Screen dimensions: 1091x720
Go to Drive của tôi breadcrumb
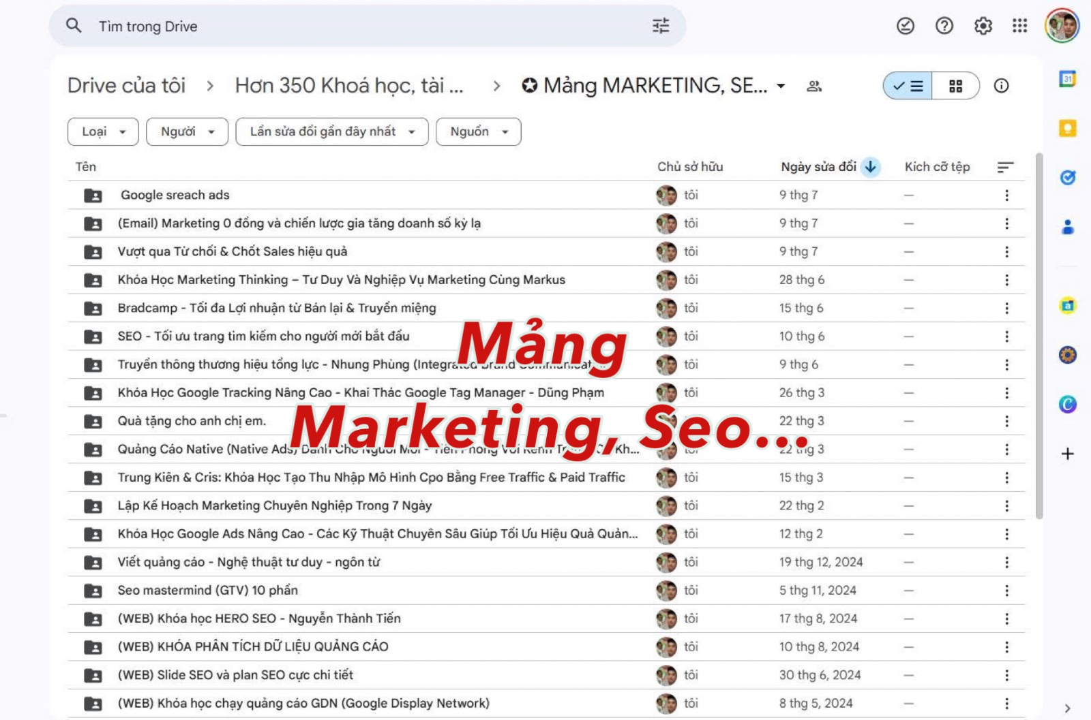tap(126, 86)
